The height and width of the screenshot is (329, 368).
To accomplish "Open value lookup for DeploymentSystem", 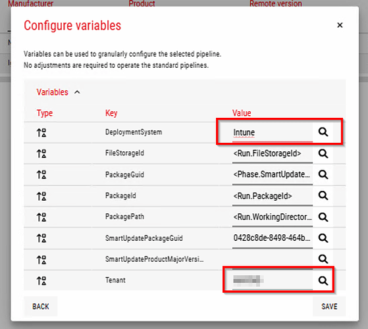I will (x=323, y=132).
